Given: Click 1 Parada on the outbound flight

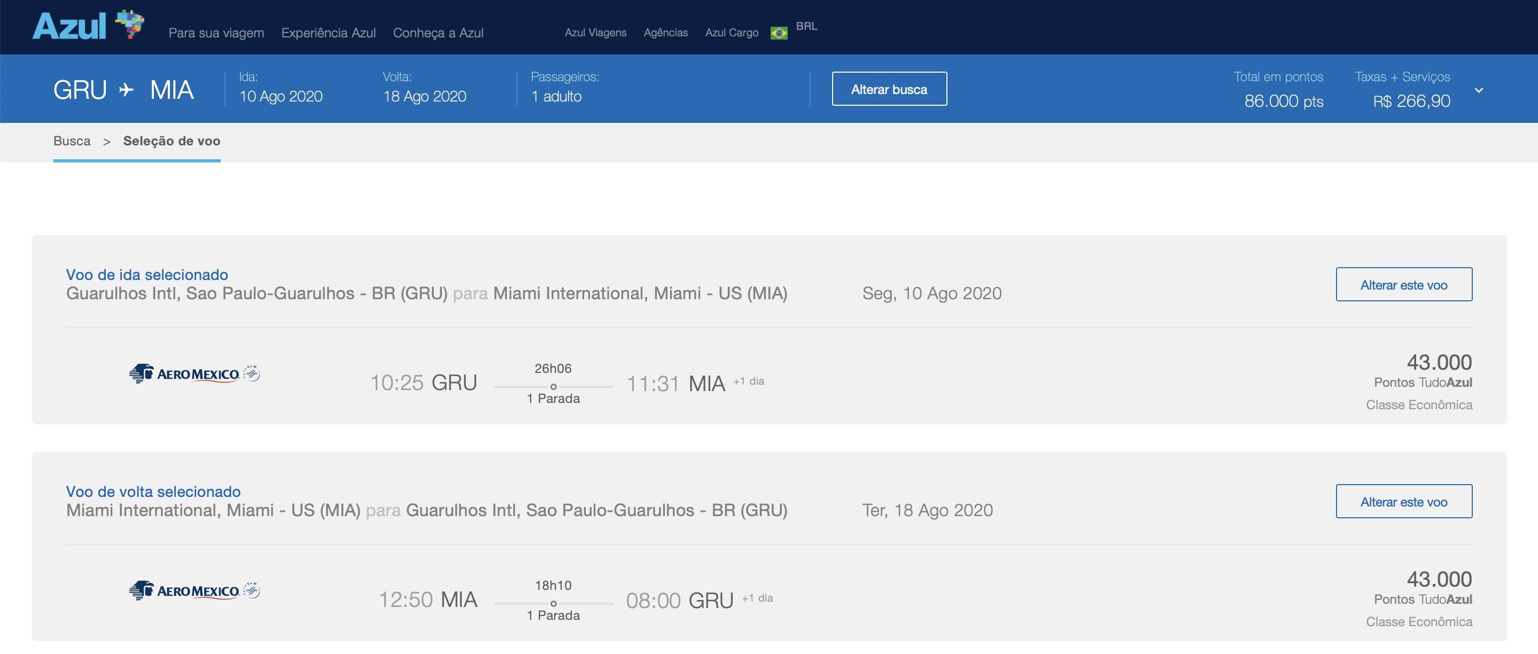Looking at the screenshot, I should (x=554, y=399).
